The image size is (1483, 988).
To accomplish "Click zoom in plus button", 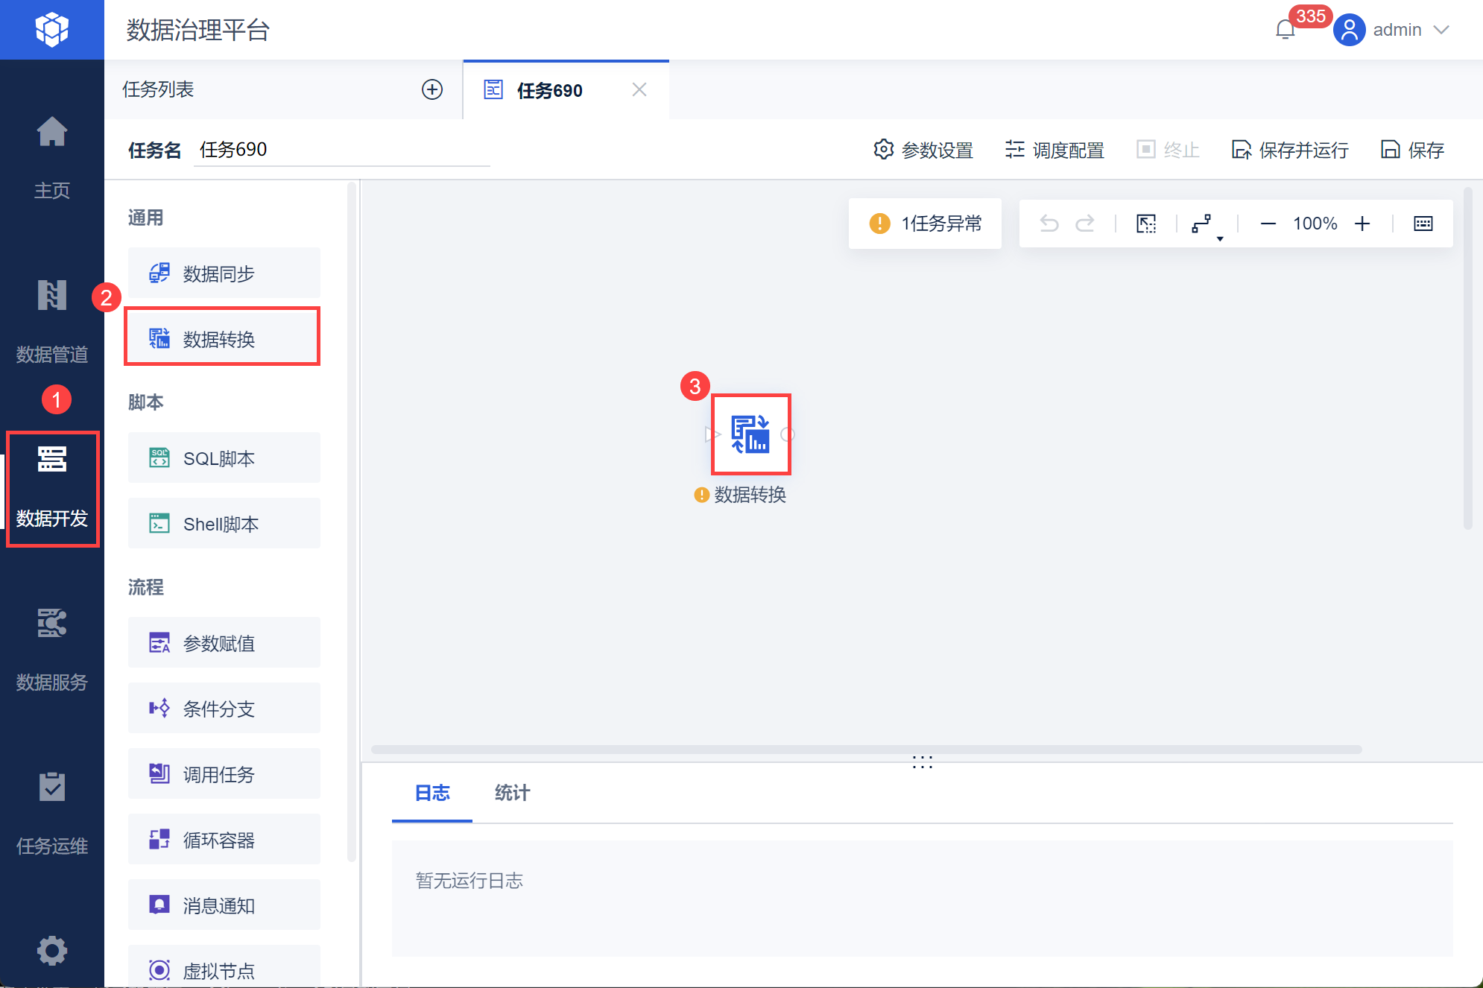I will click(x=1362, y=224).
